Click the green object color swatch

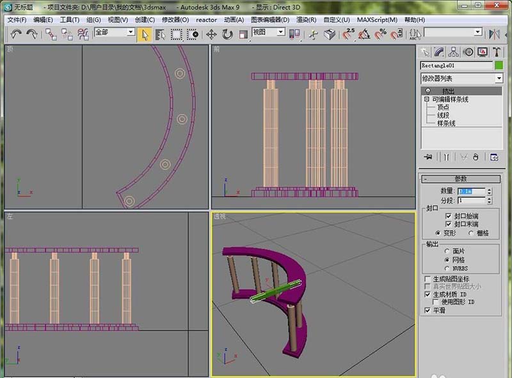tap(499, 65)
